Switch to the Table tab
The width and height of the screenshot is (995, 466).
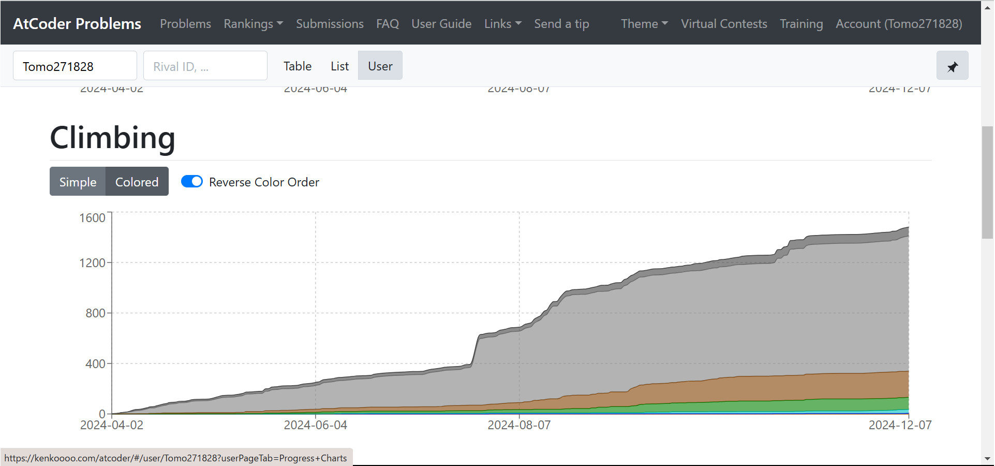298,66
